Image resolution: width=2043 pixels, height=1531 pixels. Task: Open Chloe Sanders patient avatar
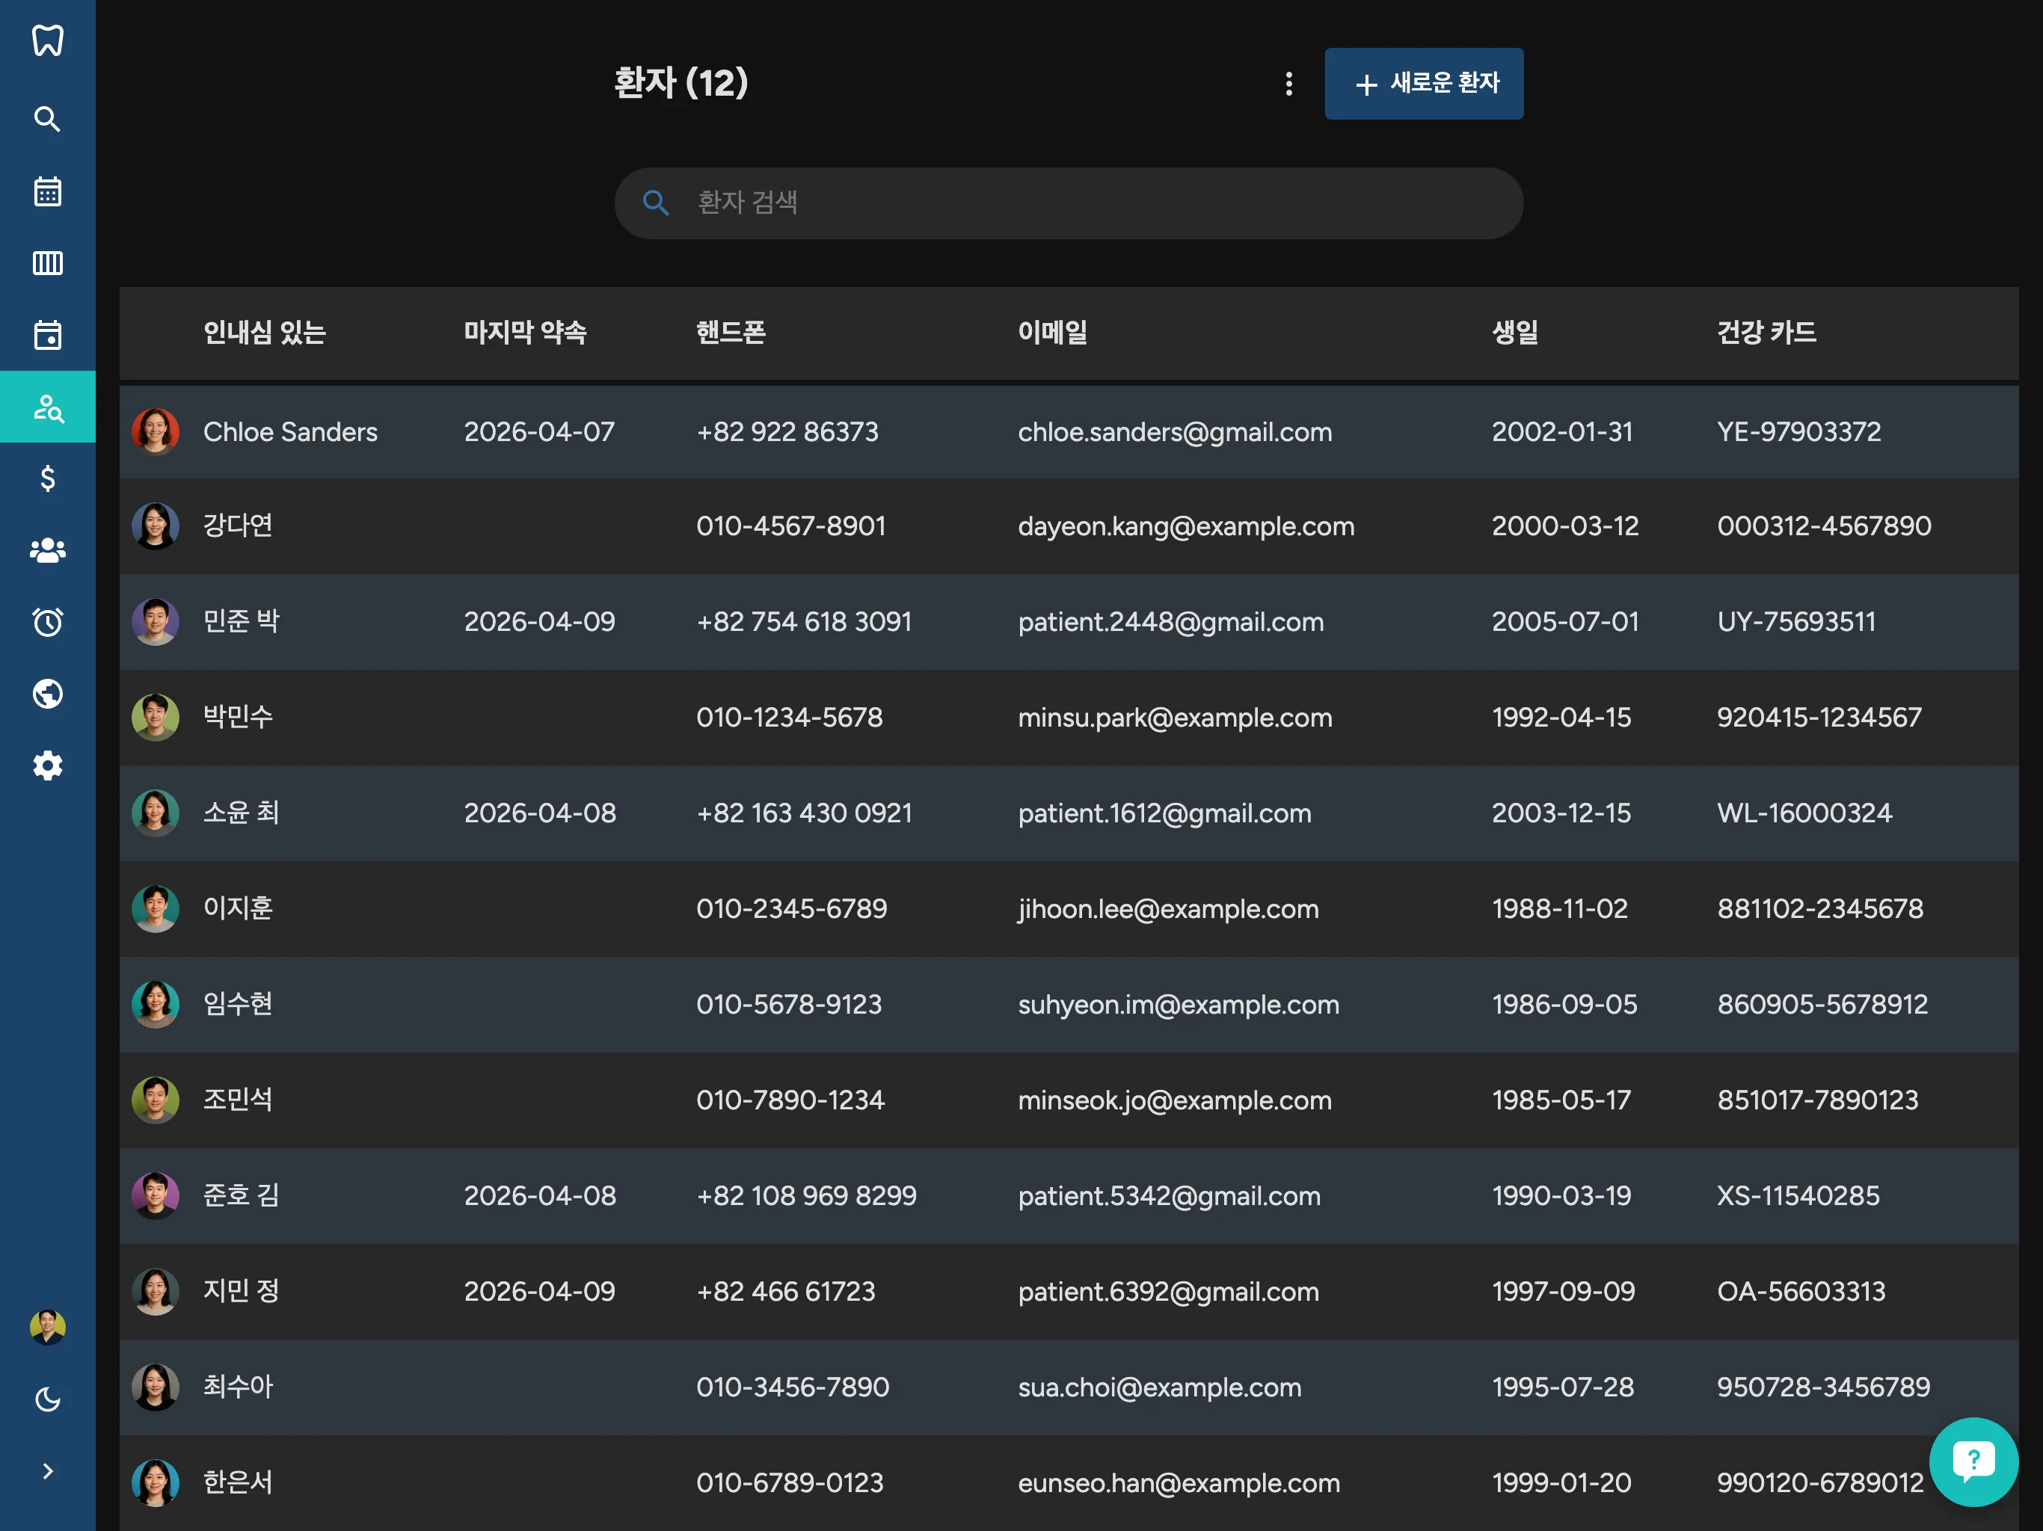pyautogui.click(x=155, y=432)
